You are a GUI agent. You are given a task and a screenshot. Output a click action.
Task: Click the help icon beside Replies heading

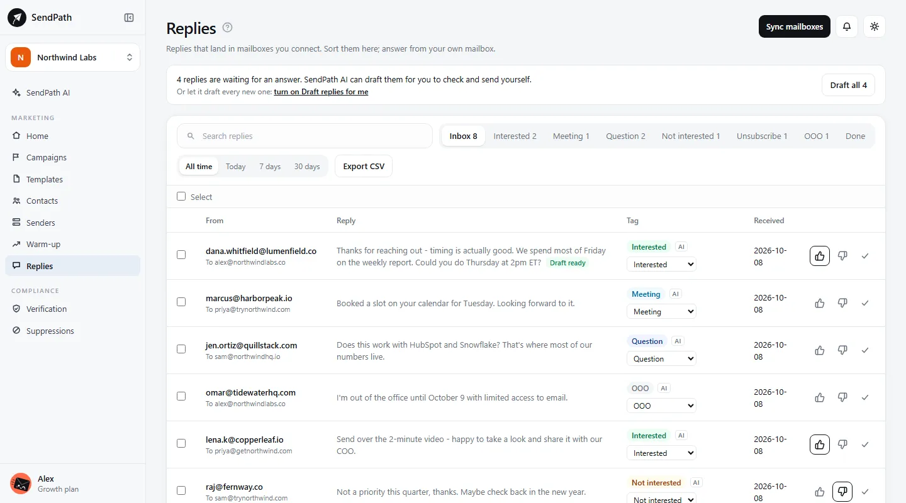point(228,28)
